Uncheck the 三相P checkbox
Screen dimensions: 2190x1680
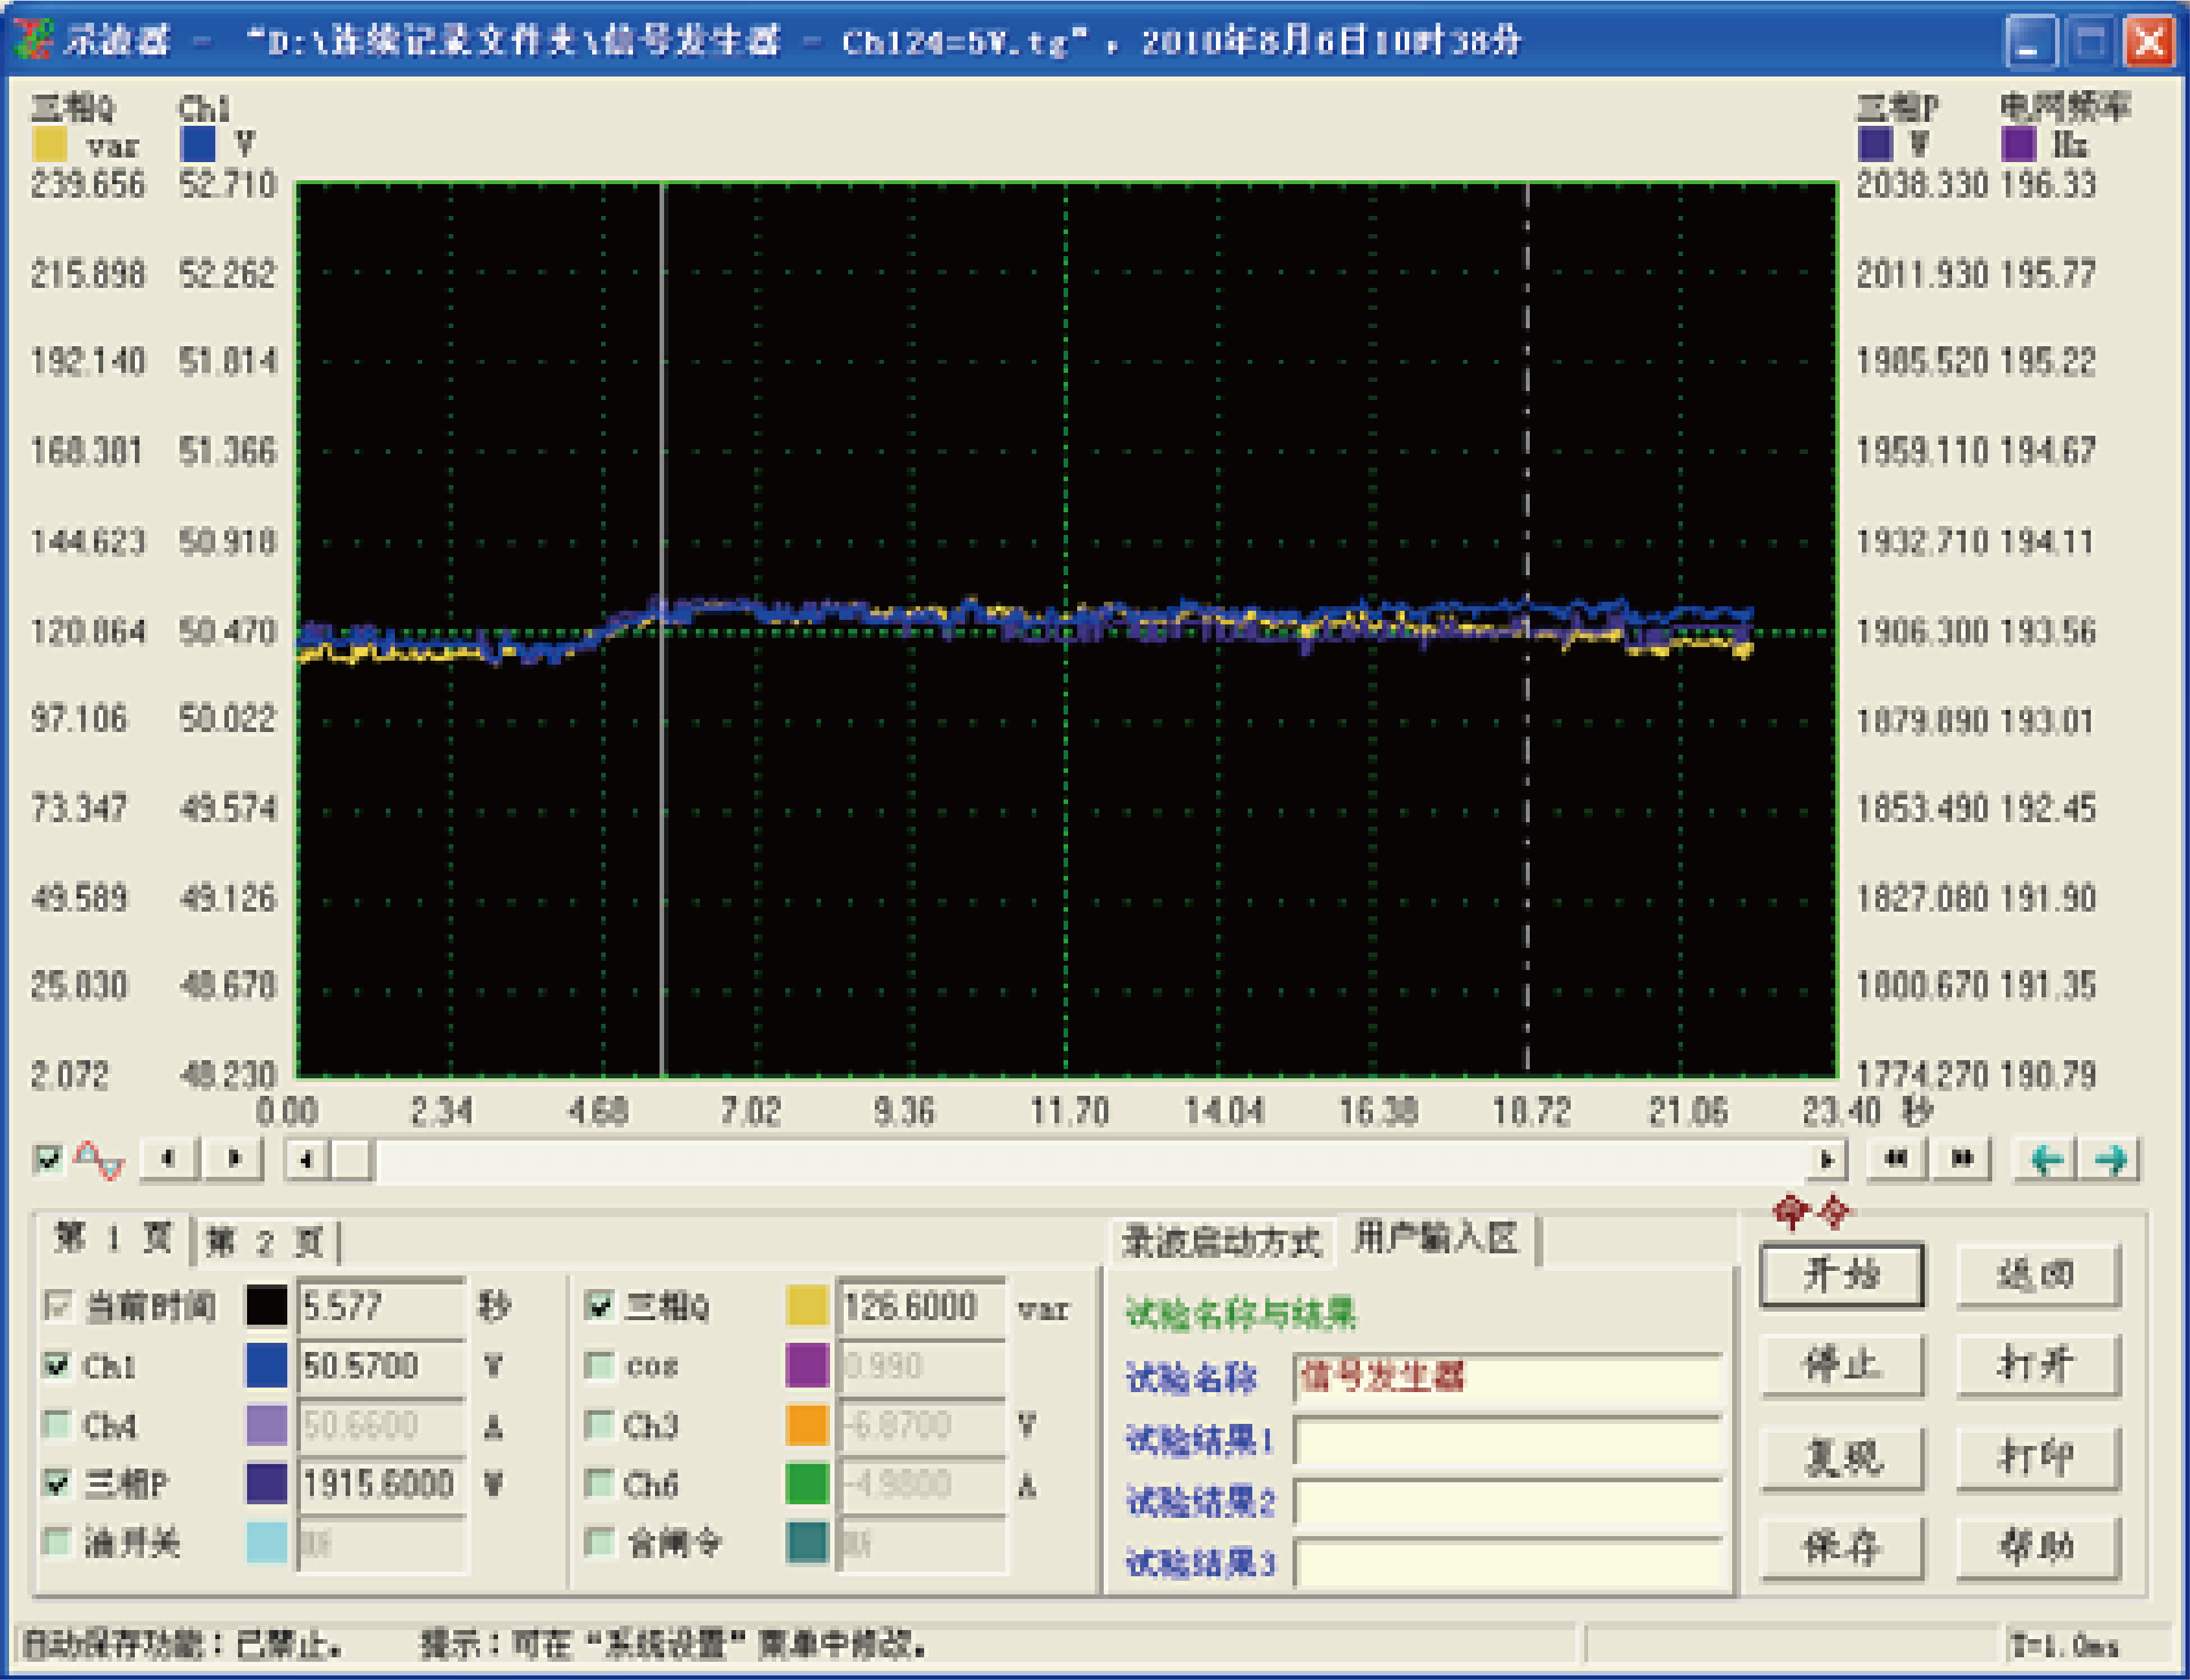coord(58,1483)
